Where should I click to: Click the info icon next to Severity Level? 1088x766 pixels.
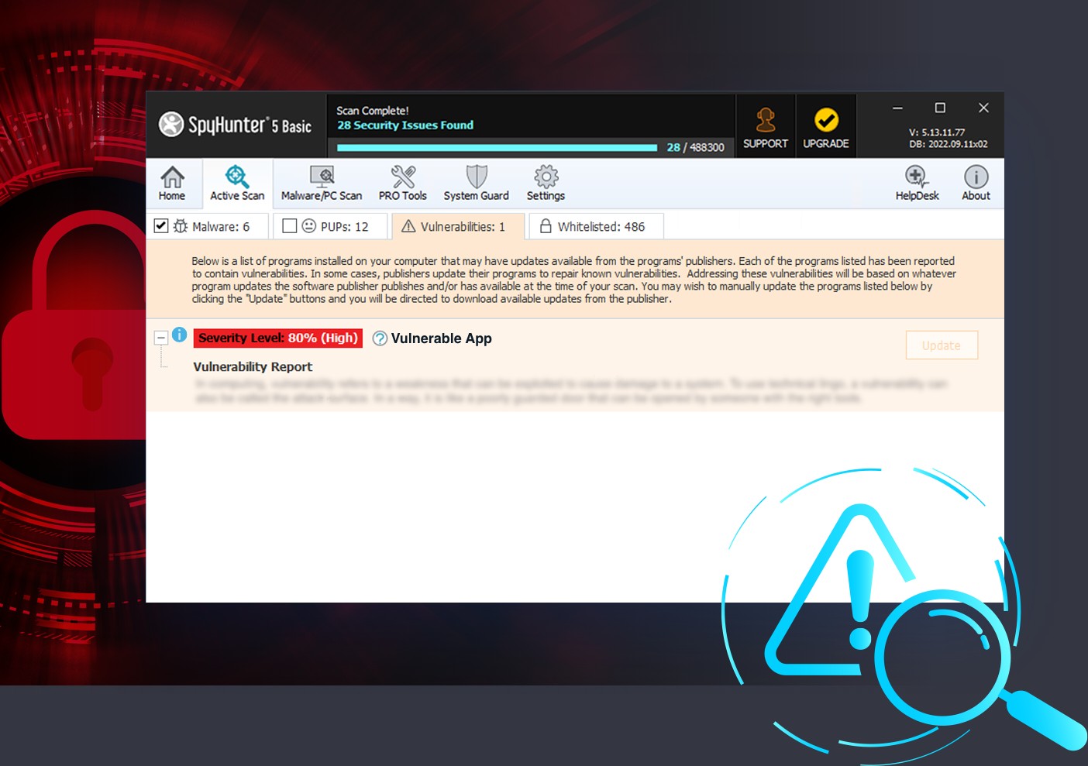pos(181,334)
